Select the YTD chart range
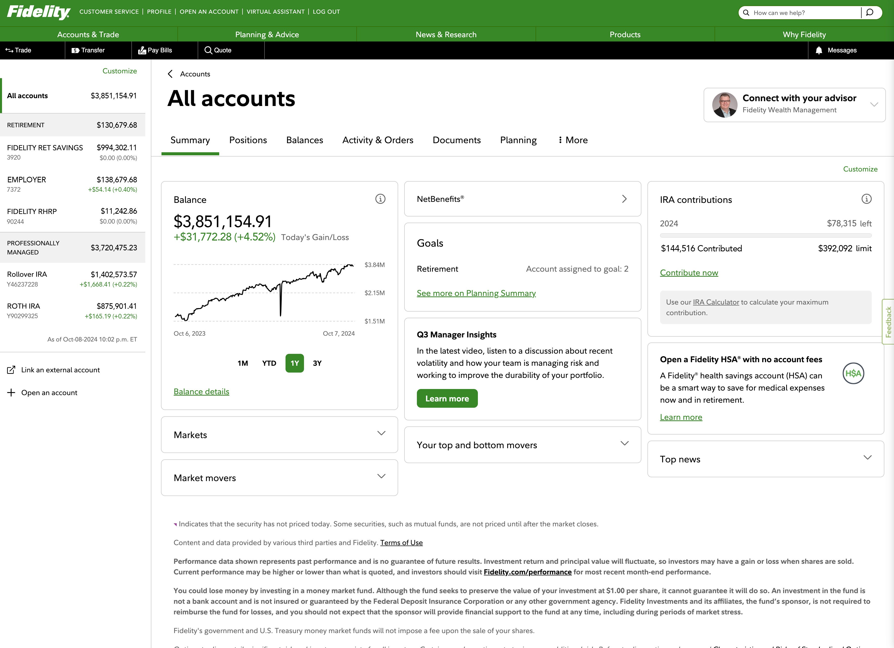894x648 pixels. (x=269, y=363)
